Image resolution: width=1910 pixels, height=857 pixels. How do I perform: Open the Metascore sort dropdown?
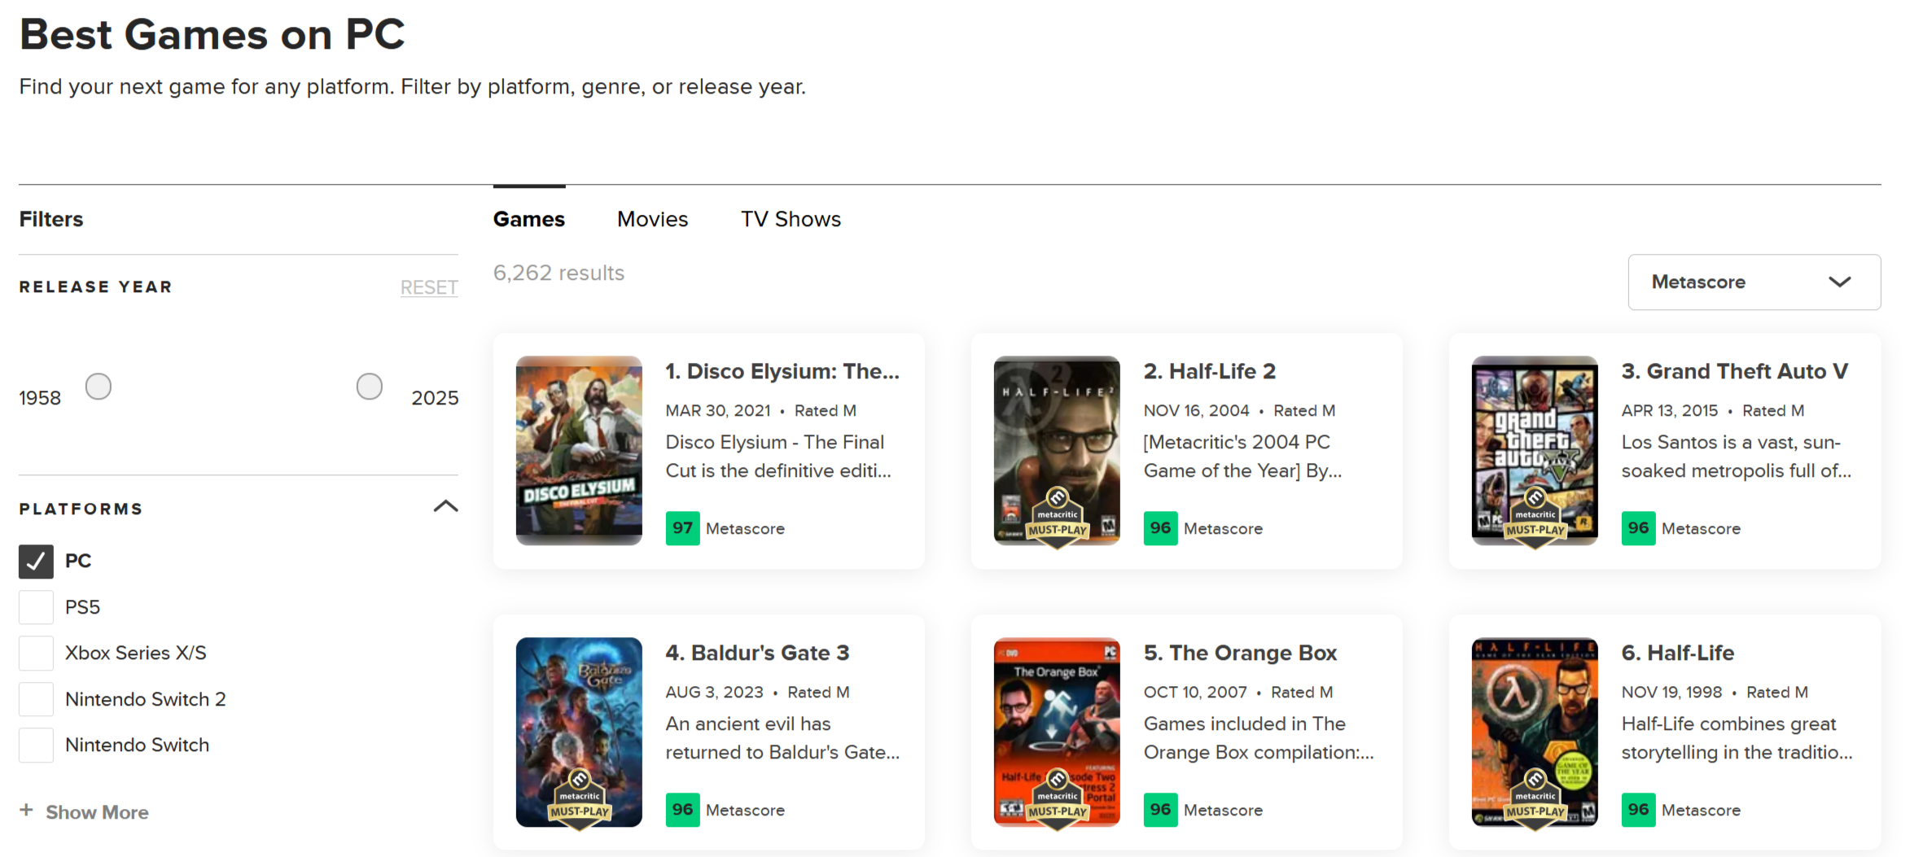click(x=1754, y=282)
